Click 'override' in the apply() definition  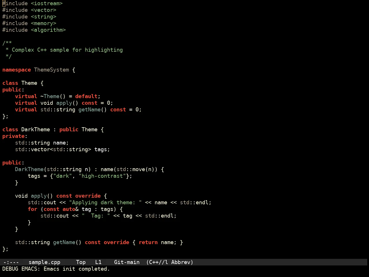click(88, 196)
